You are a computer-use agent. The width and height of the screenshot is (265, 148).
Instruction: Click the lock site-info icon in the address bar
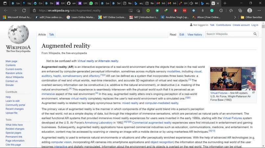(x=34, y=10)
